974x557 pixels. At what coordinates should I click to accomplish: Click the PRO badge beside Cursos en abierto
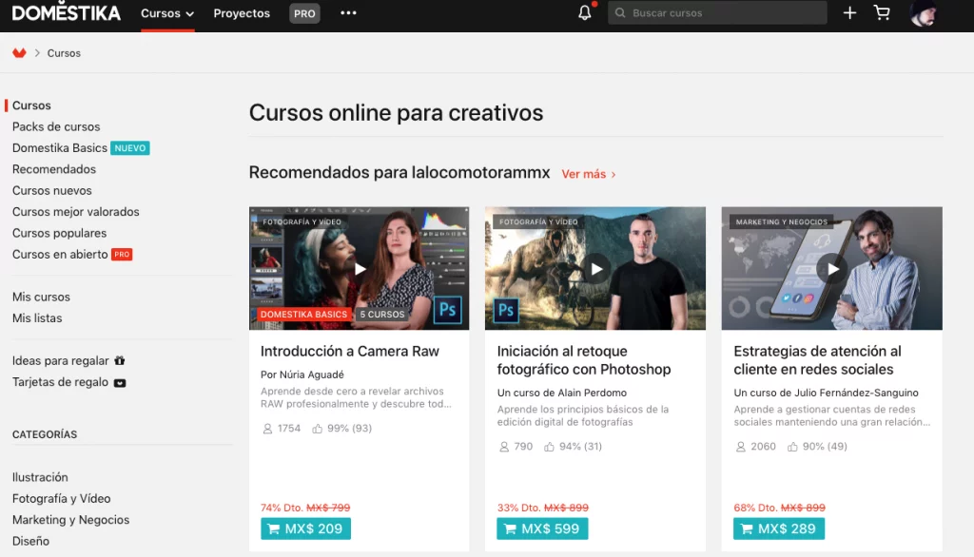[122, 254]
